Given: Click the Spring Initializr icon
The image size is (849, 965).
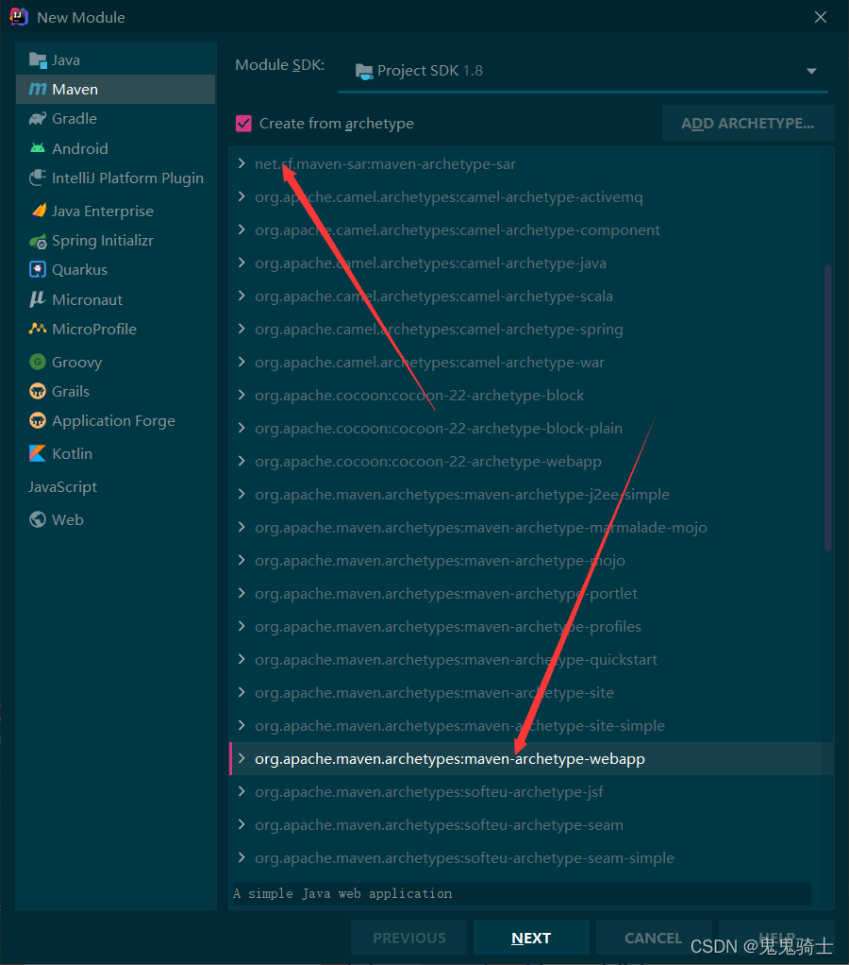Looking at the screenshot, I should coord(38,241).
